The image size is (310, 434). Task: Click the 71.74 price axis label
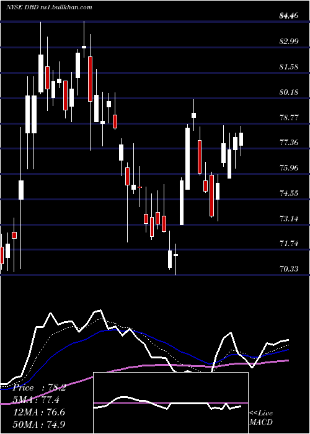(x=289, y=244)
